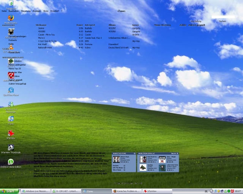
Task: Open the Bearbeiten menu
Action: 14,11
